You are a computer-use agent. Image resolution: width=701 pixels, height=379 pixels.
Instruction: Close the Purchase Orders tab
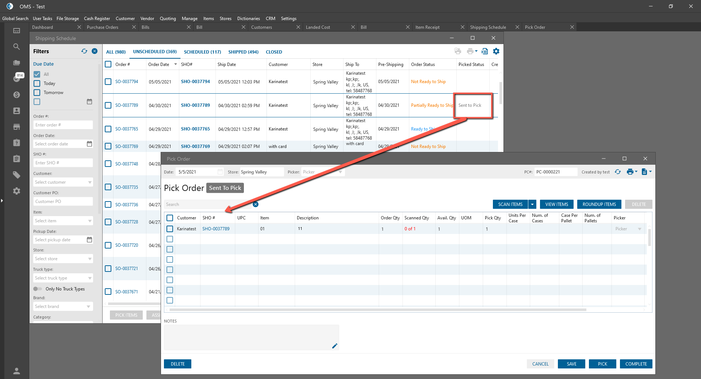(x=134, y=27)
